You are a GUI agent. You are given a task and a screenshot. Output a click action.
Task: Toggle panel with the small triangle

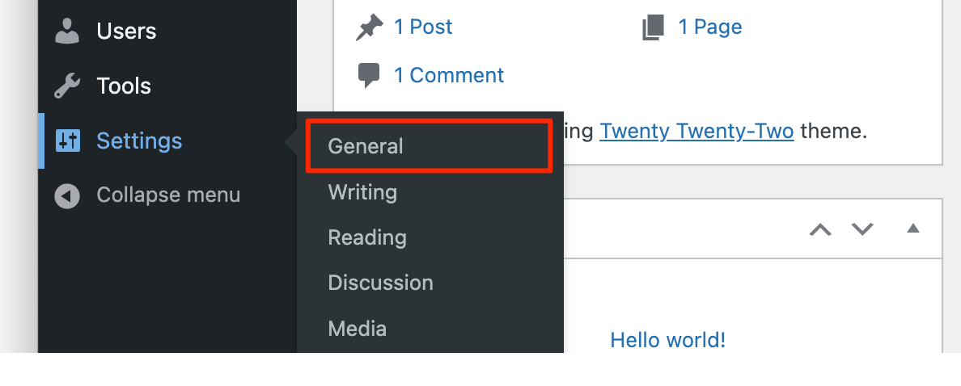pyautogui.click(x=913, y=229)
